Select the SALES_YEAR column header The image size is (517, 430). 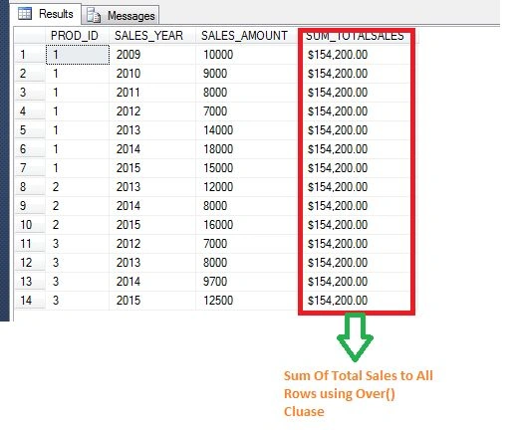pyautogui.click(x=152, y=36)
